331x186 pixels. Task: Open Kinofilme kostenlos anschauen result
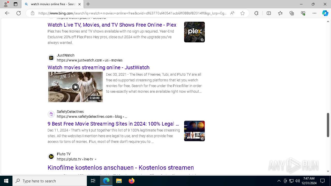(x=121, y=167)
